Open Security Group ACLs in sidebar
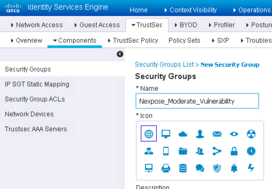Screen dimensions: 272x189 (x=35, y=99)
